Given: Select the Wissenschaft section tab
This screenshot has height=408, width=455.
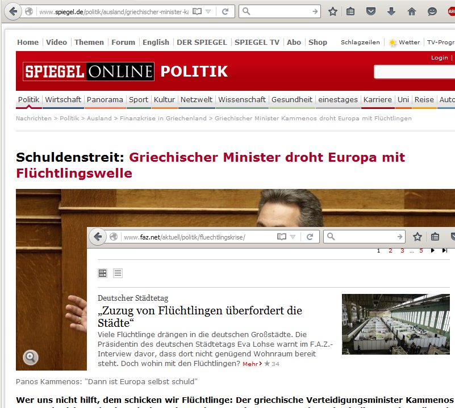Looking at the screenshot, I should click(242, 100).
